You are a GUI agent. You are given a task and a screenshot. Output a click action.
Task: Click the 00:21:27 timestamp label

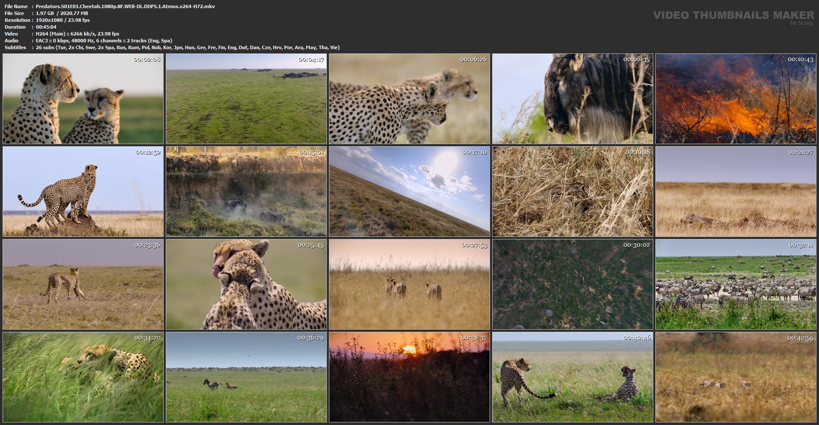coord(800,152)
